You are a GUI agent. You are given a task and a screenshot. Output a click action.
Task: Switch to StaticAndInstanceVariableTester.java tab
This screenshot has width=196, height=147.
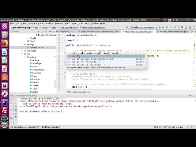[99, 32]
